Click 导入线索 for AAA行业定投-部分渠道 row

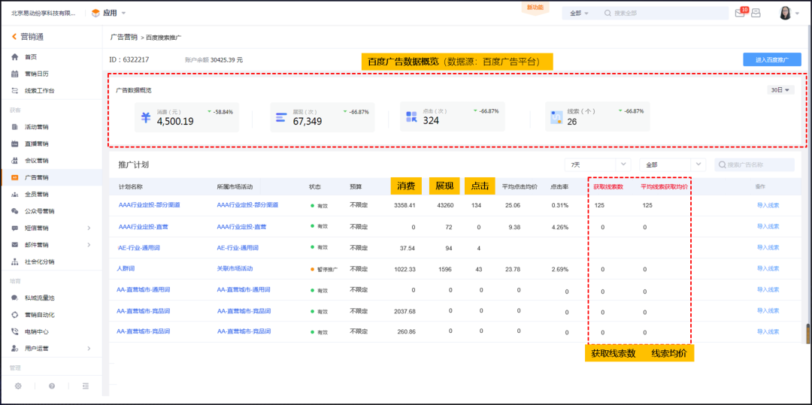point(768,205)
